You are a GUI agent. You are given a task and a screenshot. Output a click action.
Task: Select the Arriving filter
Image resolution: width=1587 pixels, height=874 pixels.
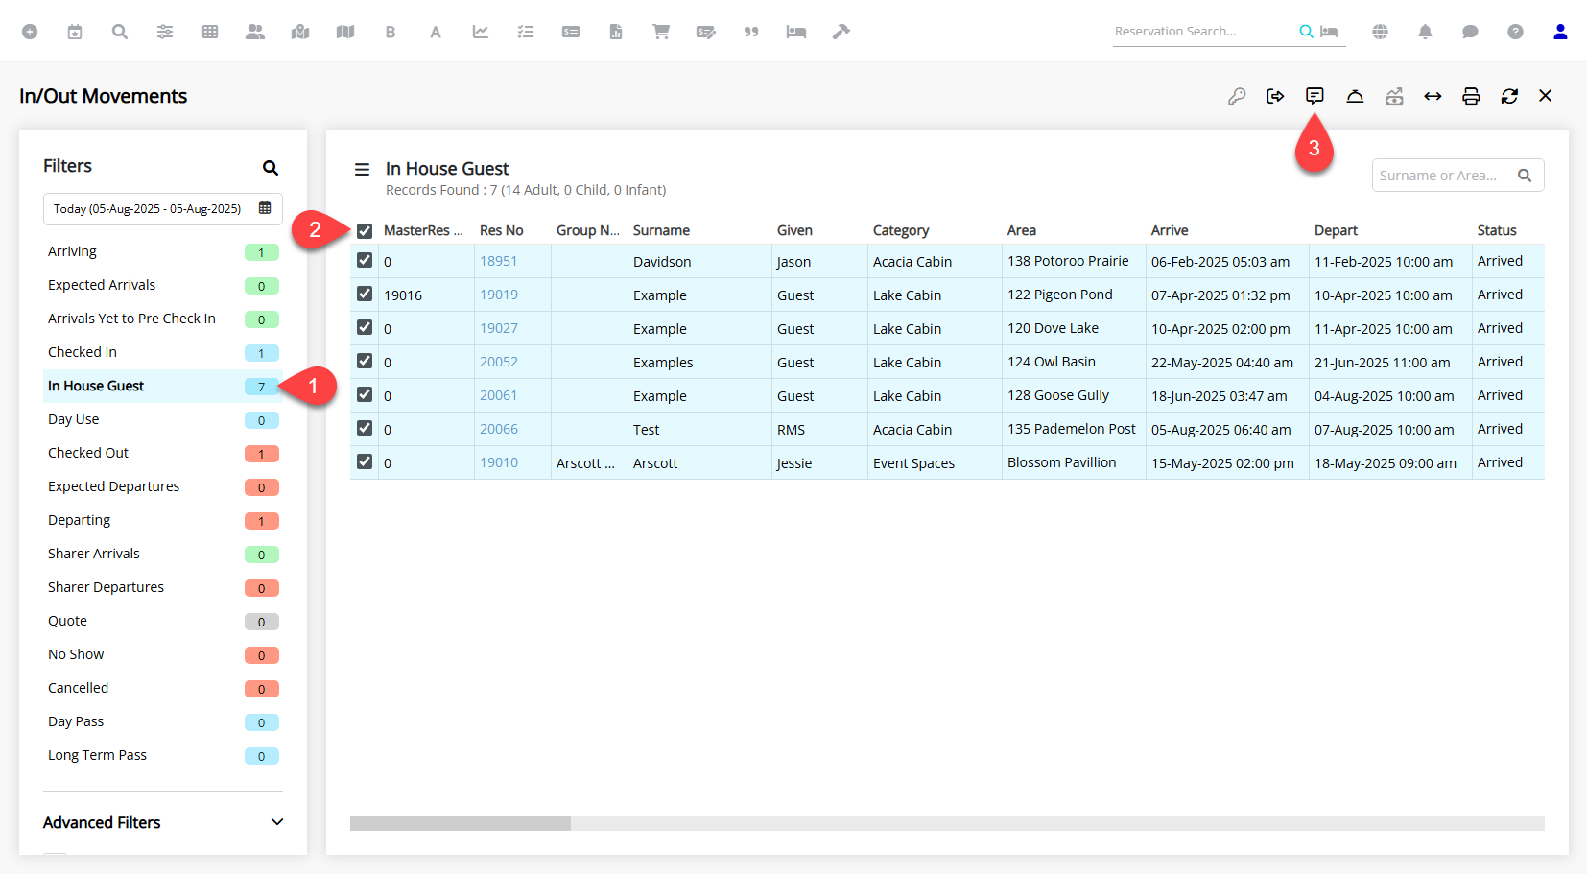pyautogui.click(x=163, y=251)
